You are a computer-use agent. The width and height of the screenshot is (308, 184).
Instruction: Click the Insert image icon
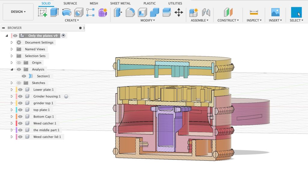[275, 12]
